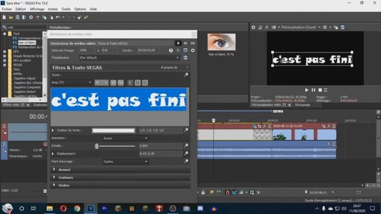The width and height of the screenshot is (381, 214).
Task: Expand the Contours section
Action: (54, 177)
